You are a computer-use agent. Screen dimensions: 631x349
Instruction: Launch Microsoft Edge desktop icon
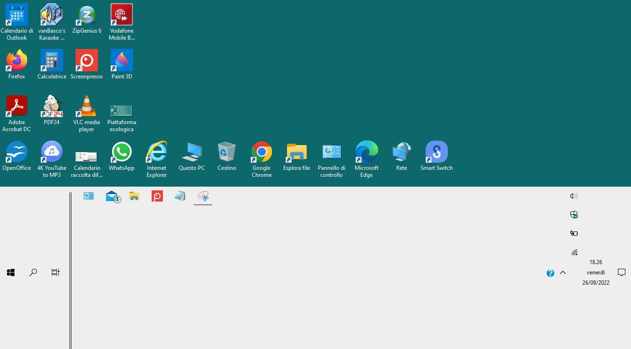coord(367,159)
